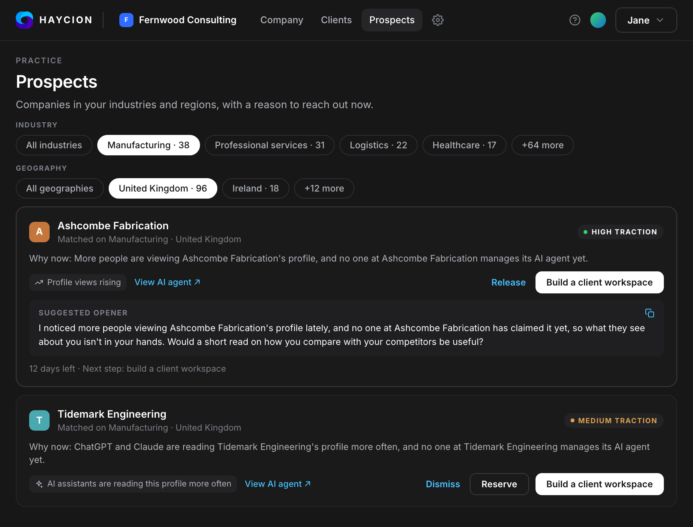Switch to the Company tab
This screenshot has height=527, width=693.
[282, 20]
